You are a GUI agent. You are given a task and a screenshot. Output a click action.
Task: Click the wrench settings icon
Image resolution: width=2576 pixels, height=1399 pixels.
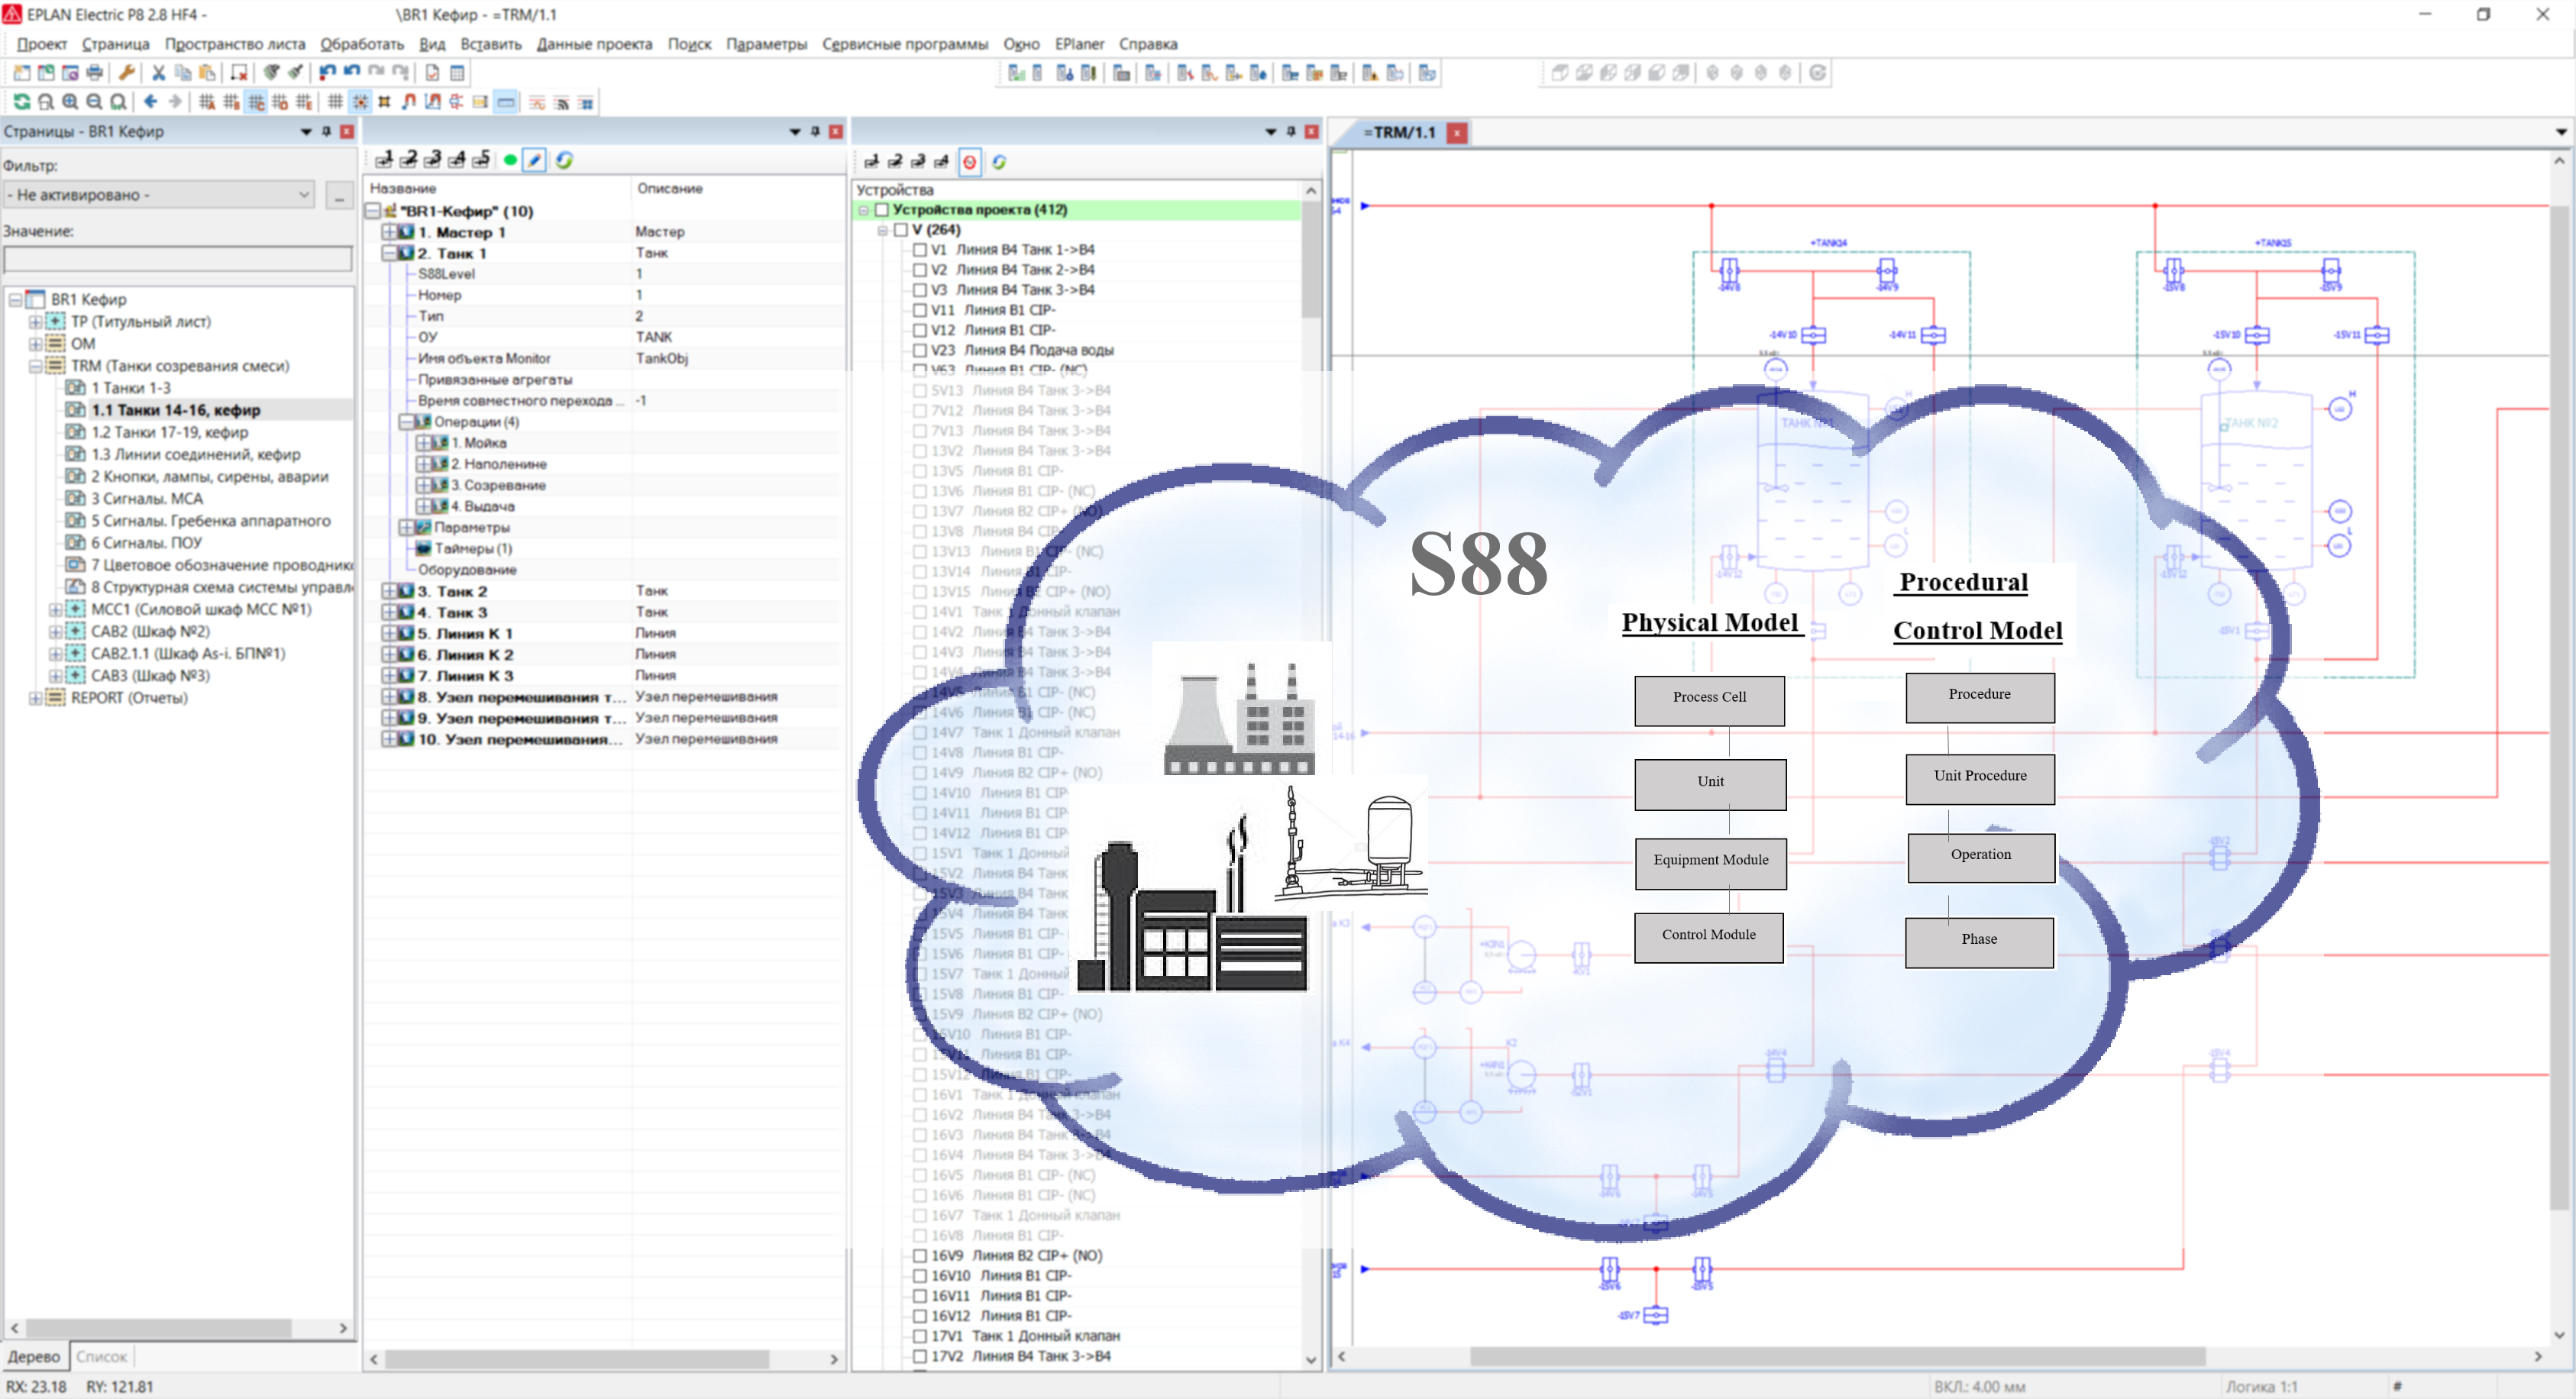[x=127, y=73]
